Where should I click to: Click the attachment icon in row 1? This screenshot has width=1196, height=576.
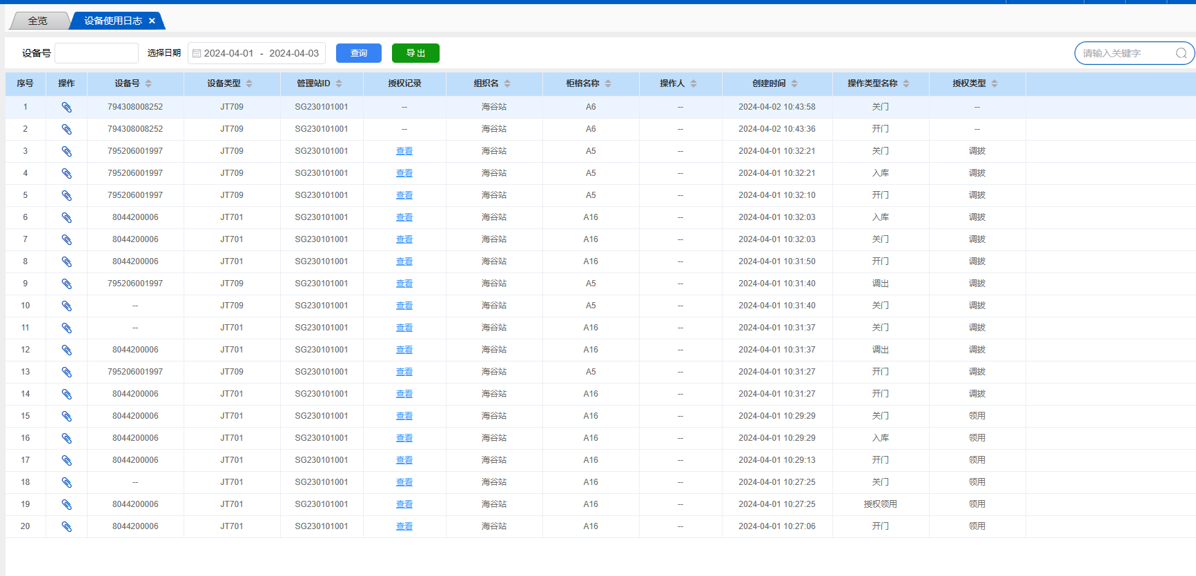[66, 107]
